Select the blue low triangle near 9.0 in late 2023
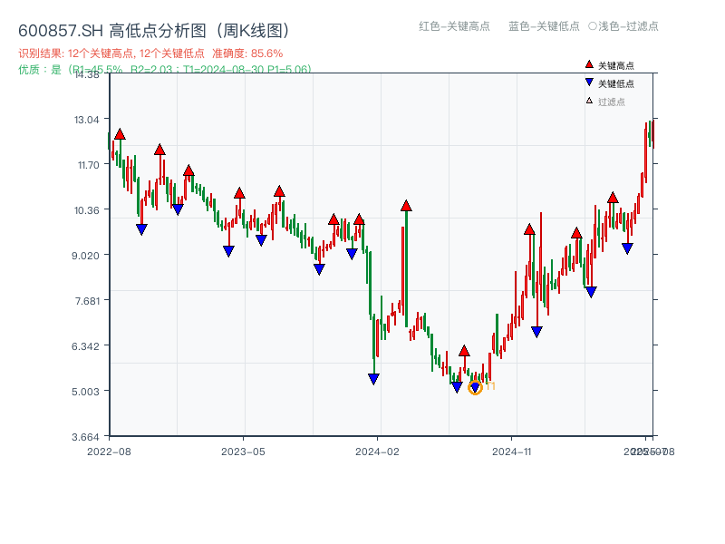Screen dimensions: 725x544 (352, 254)
